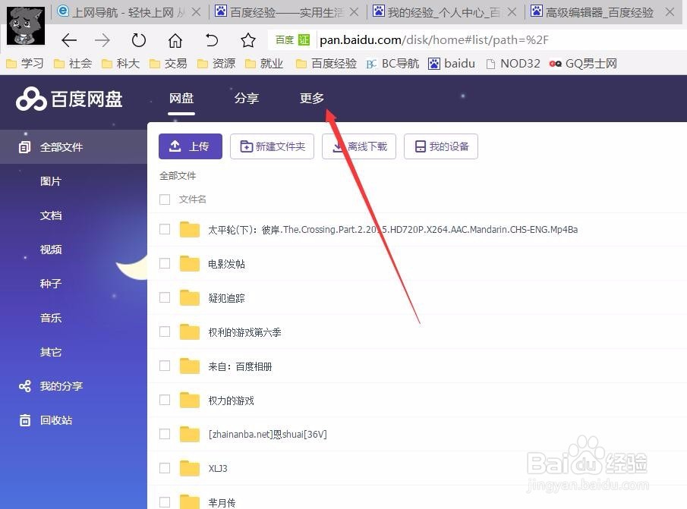
Task: Filter by 视频 in sidebar
Action: tap(51, 250)
